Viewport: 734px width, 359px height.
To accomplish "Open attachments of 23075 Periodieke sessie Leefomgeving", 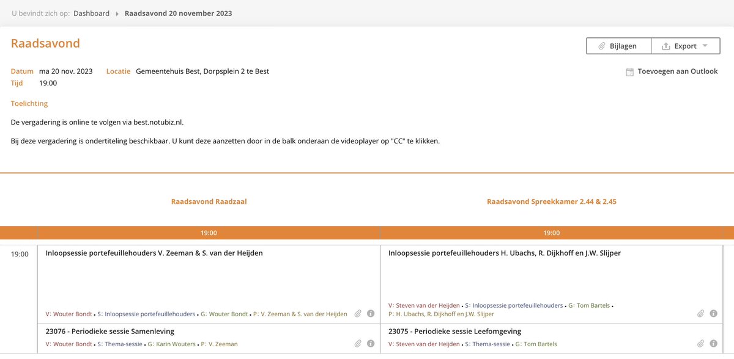I will [x=701, y=344].
